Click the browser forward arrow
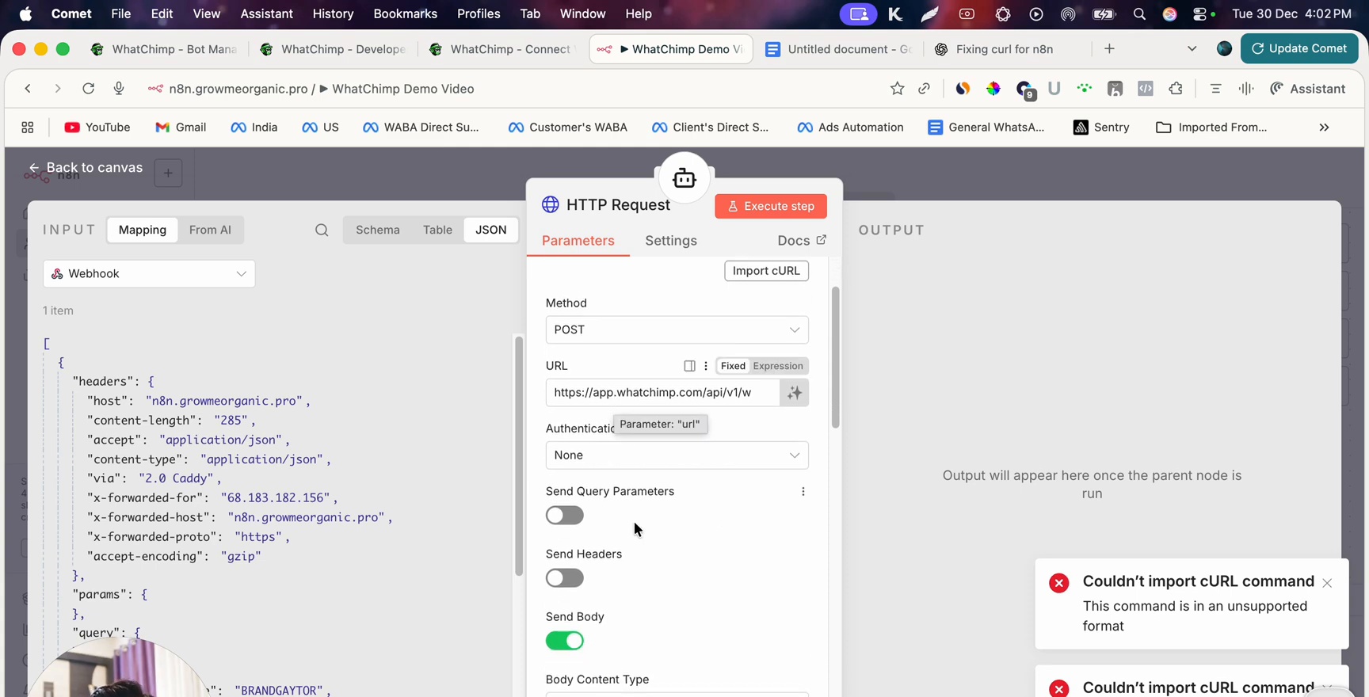 point(57,89)
